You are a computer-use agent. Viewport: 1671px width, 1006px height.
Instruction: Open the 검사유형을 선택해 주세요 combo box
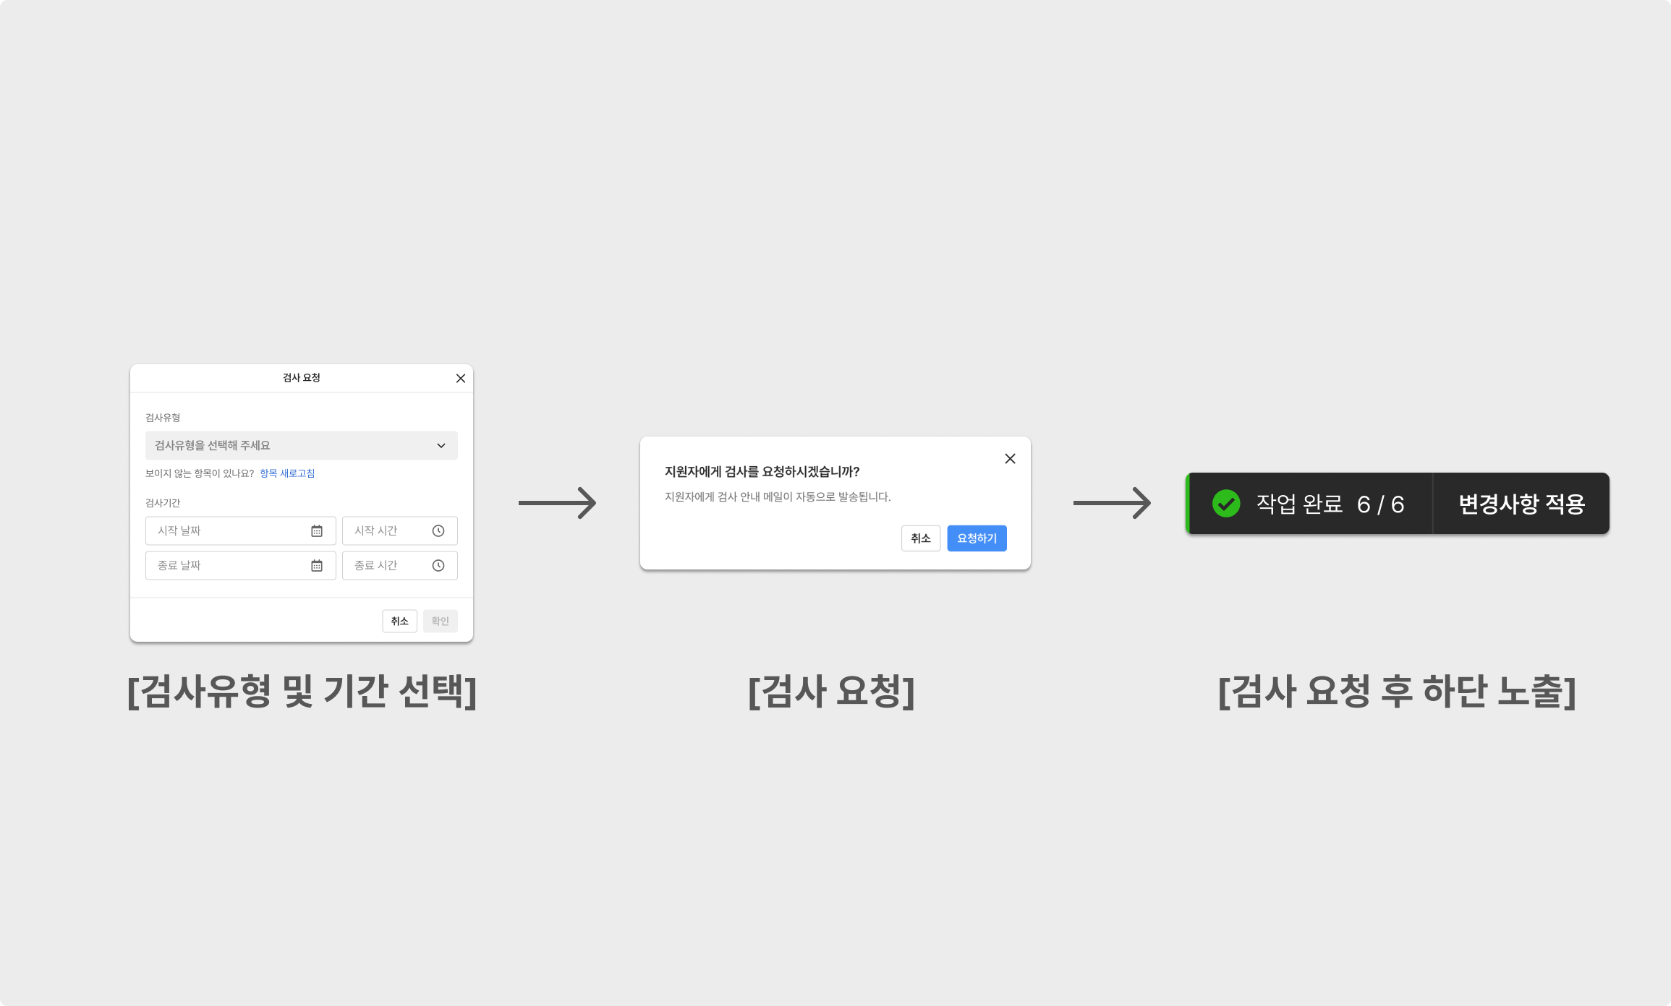click(x=302, y=446)
